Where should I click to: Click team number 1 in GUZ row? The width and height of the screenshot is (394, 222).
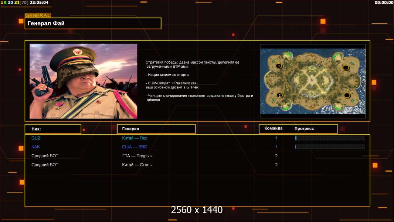click(276, 138)
